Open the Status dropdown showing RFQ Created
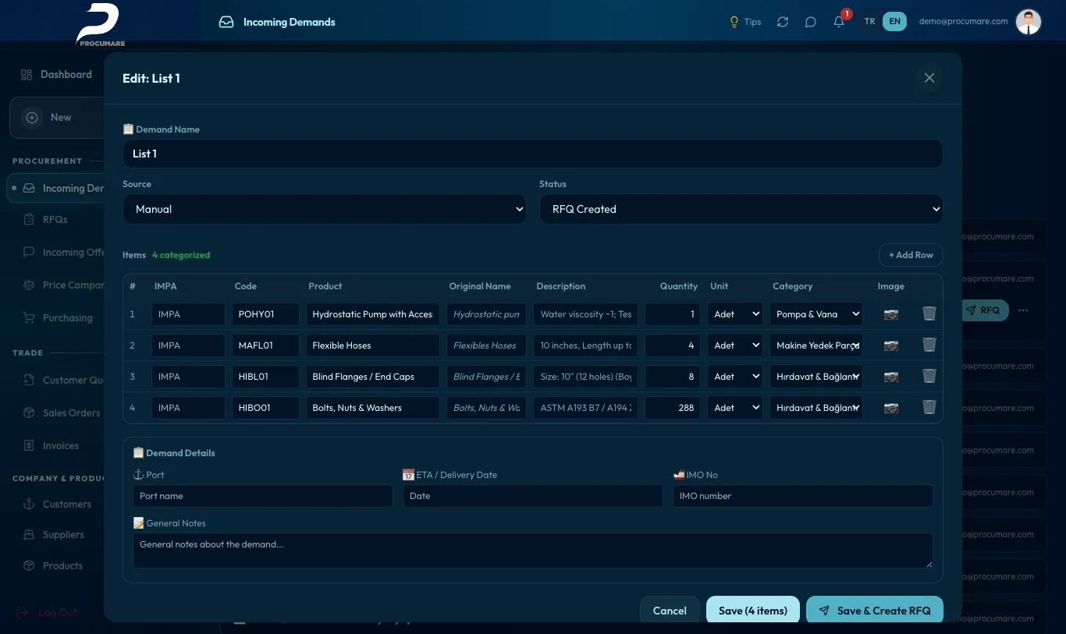The height and width of the screenshot is (634, 1066). tap(741, 209)
